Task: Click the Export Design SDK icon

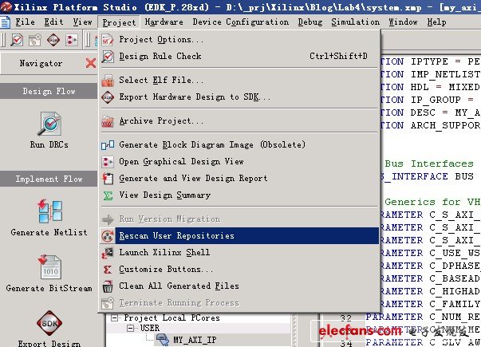Action: point(47,325)
